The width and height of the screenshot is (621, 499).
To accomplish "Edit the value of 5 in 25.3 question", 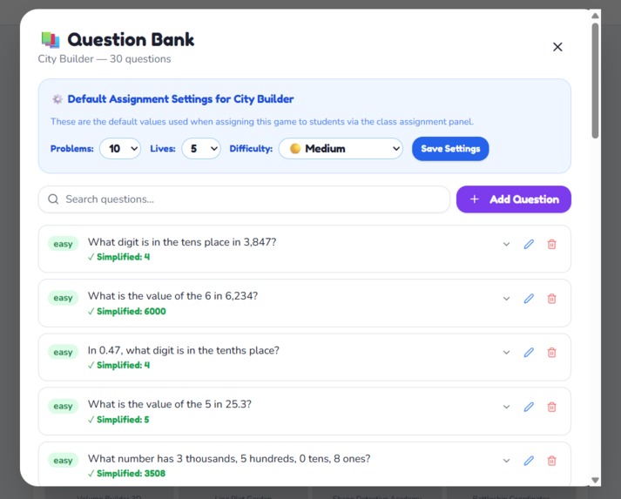I will pos(529,407).
